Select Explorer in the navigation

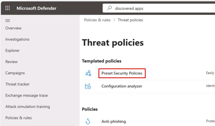(x=13, y=51)
